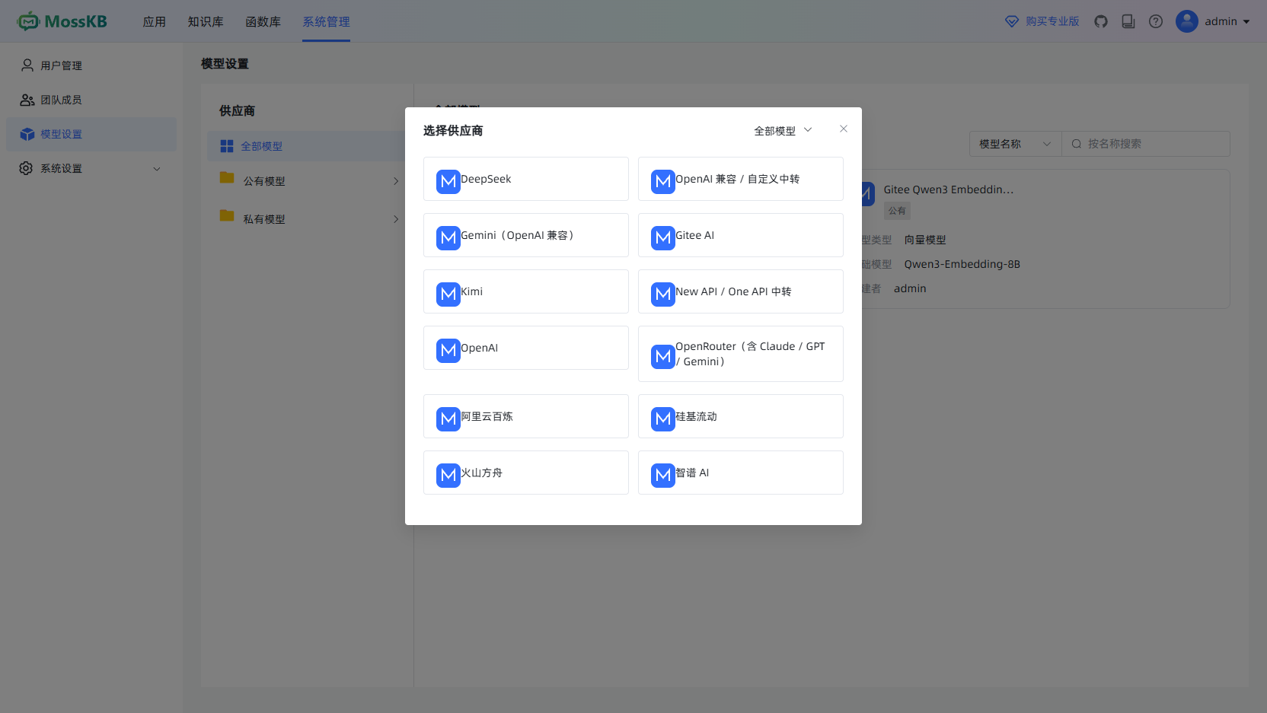Click the OpenAI provider icon
The height and width of the screenshot is (713, 1267).
pyautogui.click(x=448, y=350)
